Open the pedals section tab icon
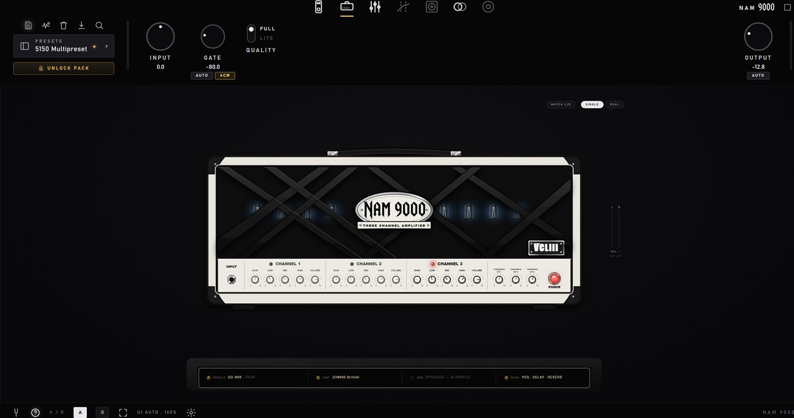The height and width of the screenshot is (418, 794). [x=319, y=7]
